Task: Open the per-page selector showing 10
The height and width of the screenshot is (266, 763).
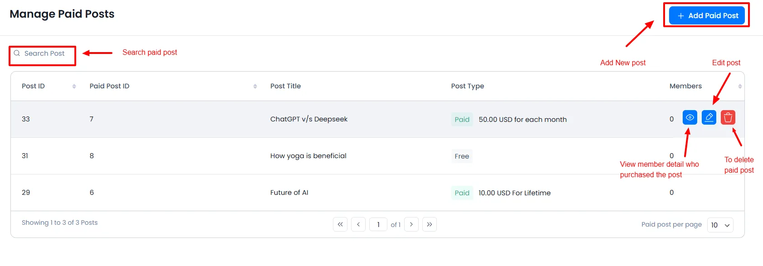Action: [x=720, y=225]
